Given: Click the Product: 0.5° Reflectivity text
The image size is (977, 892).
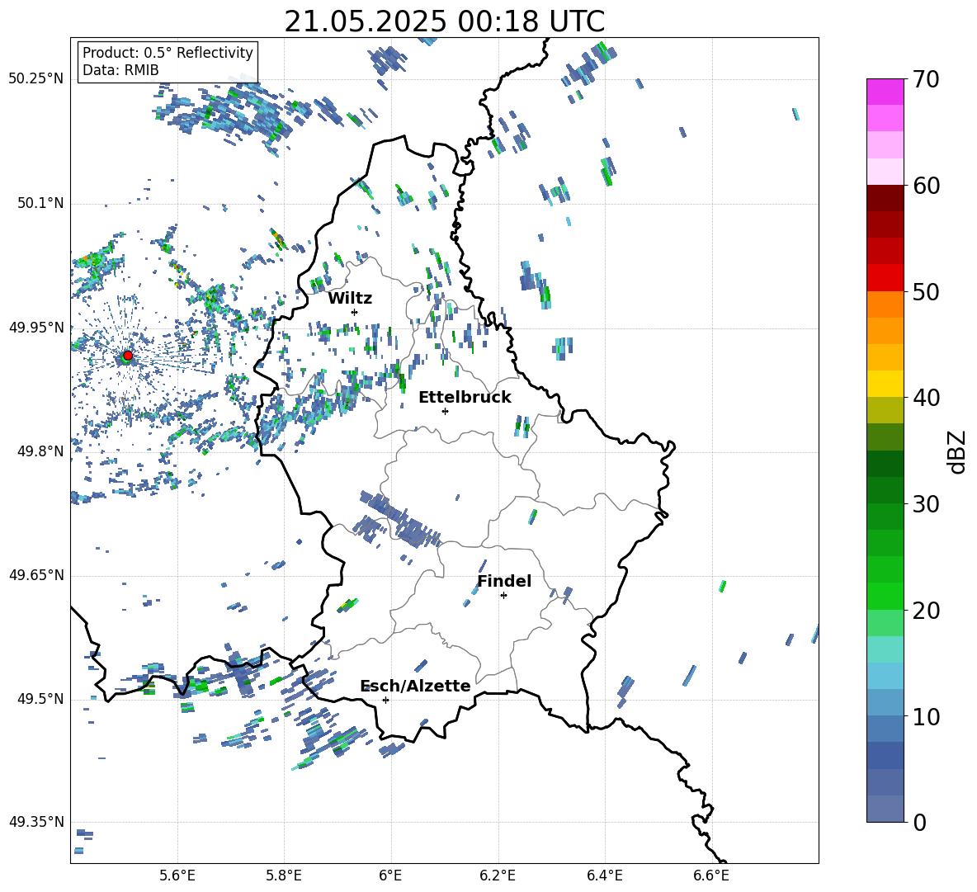Looking at the screenshot, I should (x=168, y=53).
